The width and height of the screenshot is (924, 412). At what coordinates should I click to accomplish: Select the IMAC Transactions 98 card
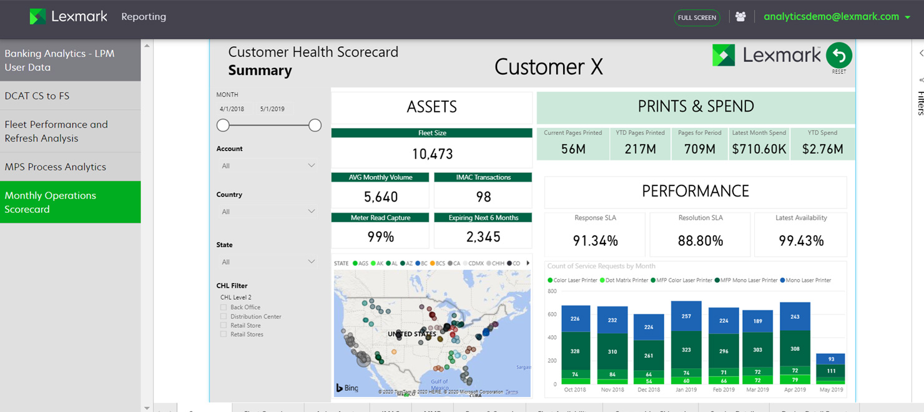(x=483, y=190)
